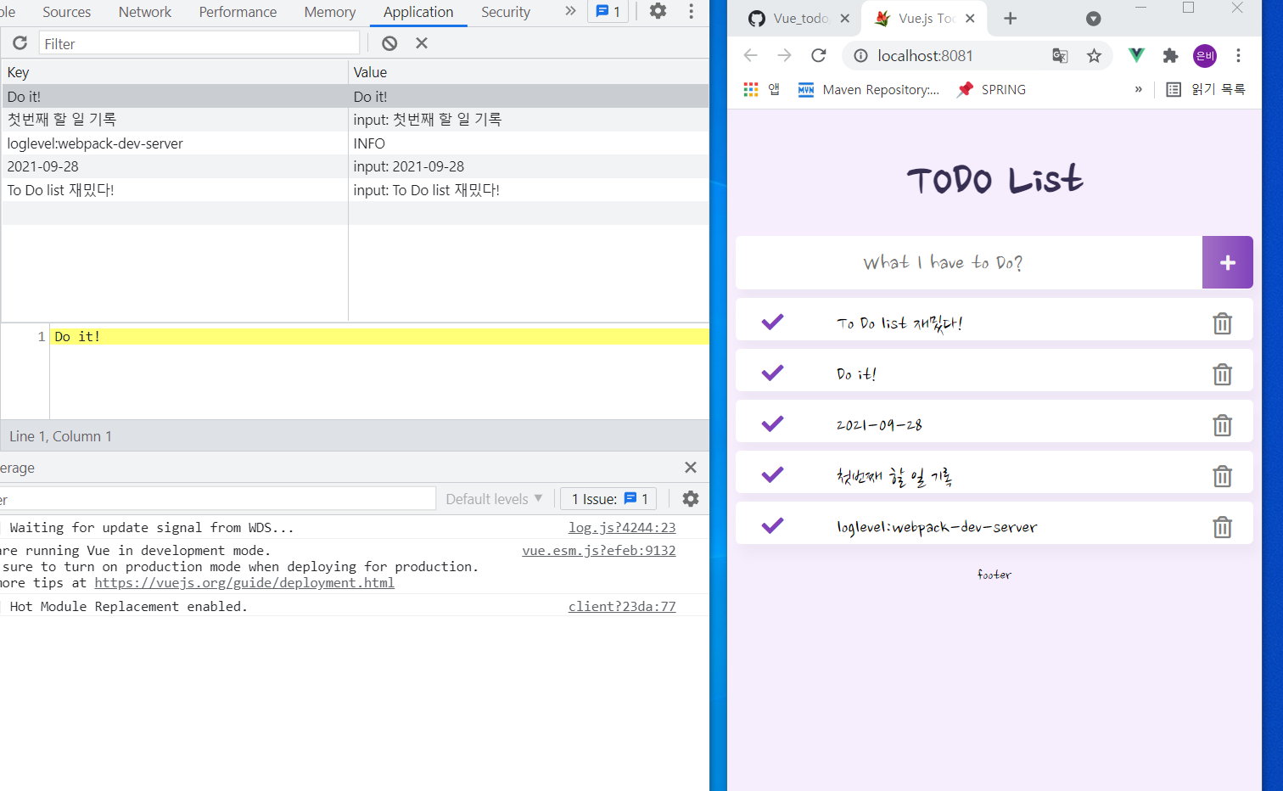Toggle the checkmark for 'To Do list 재밌다!'

(772, 323)
